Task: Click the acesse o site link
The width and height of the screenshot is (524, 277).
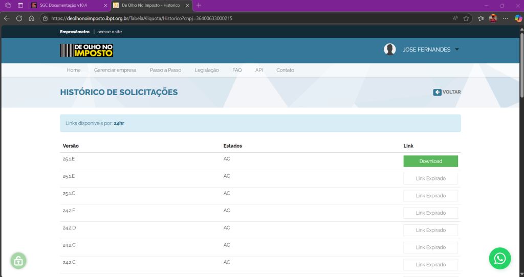Action: 110,32
